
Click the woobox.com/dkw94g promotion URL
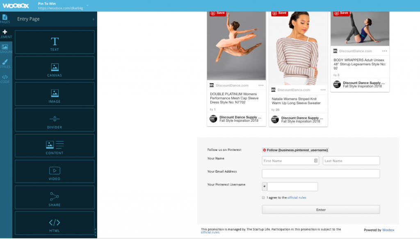(x=61, y=8)
